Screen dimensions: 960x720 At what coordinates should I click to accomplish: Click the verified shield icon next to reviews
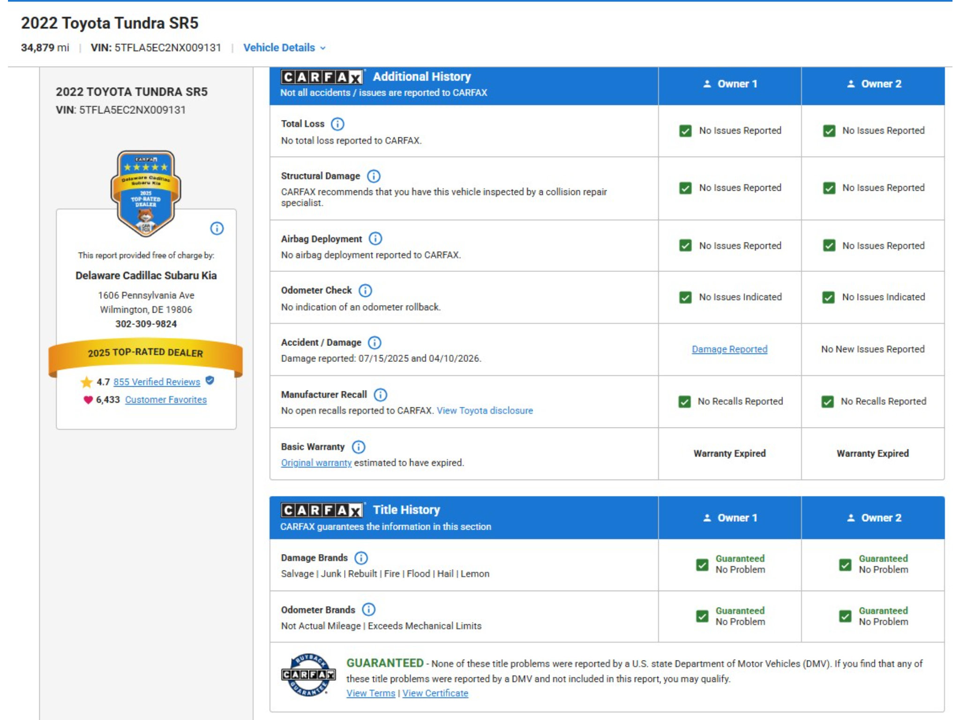[210, 381]
